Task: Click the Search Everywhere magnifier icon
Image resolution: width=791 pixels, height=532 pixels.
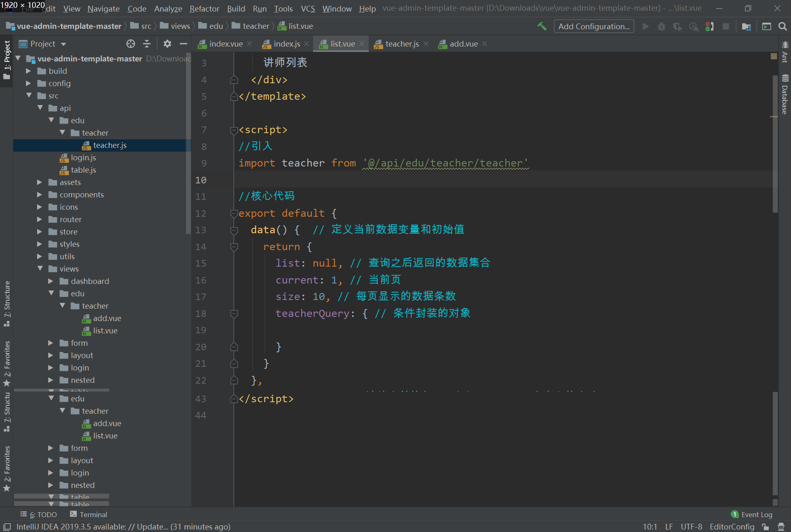Action: pyautogui.click(x=782, y=26)
